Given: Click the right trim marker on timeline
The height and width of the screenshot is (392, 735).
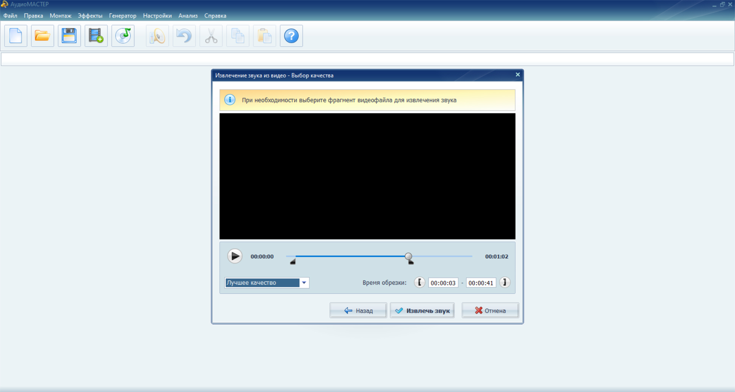Looking at the screenshot, I should tap(411, 262).
